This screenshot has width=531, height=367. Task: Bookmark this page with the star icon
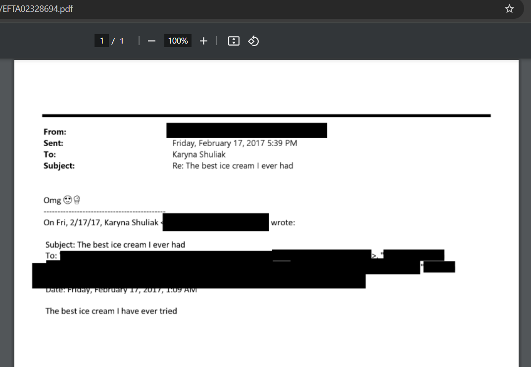[x=509, y=9]
